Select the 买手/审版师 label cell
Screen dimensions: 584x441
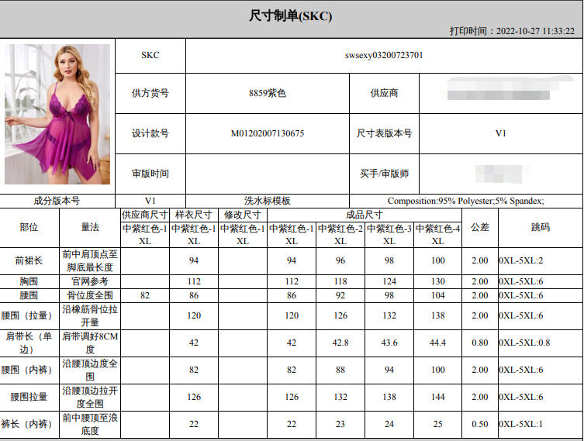[384, 174]
